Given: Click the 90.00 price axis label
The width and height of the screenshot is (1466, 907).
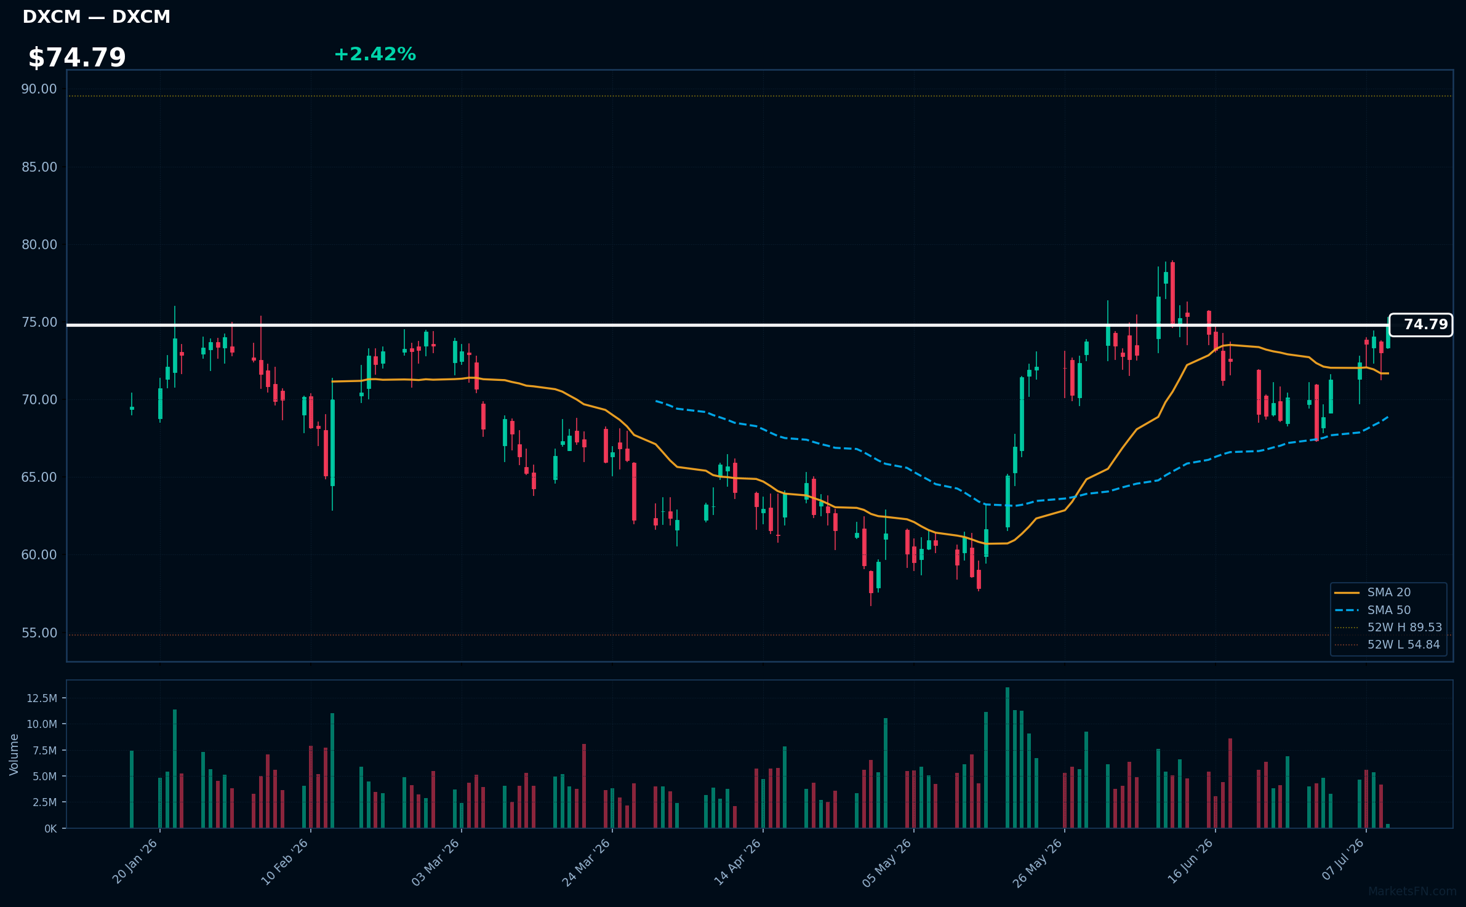Looking at the screenshot, I should click(x=39, y=89).
